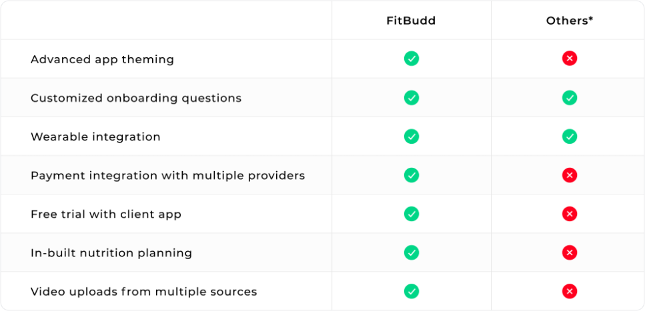The width and height of the screenshot is (645, 311).
Task: Click FitBudd check for Wearable integration
Action: point(412,137)
